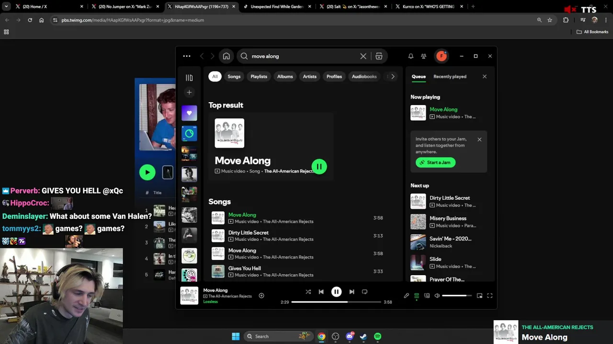Image resolution: width=613 pixels, height=344 pixels.
Task: Open the Spotify three-dot menu
Action: pos(187,56)
